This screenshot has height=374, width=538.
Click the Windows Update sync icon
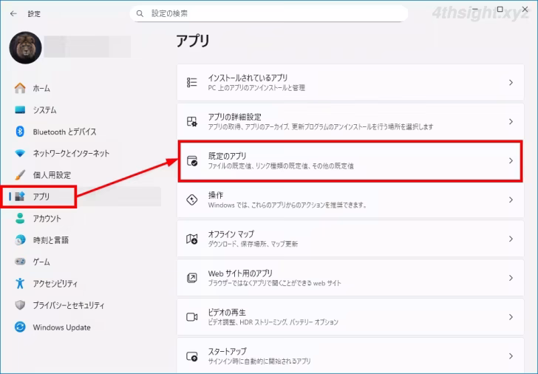[20, 327]
